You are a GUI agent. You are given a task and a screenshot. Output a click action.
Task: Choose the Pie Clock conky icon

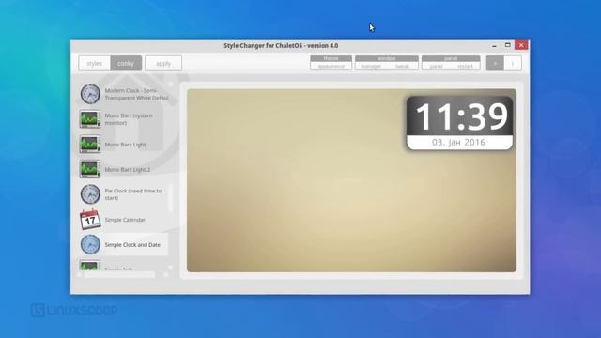pyautogui.click(x=90, y=194)
